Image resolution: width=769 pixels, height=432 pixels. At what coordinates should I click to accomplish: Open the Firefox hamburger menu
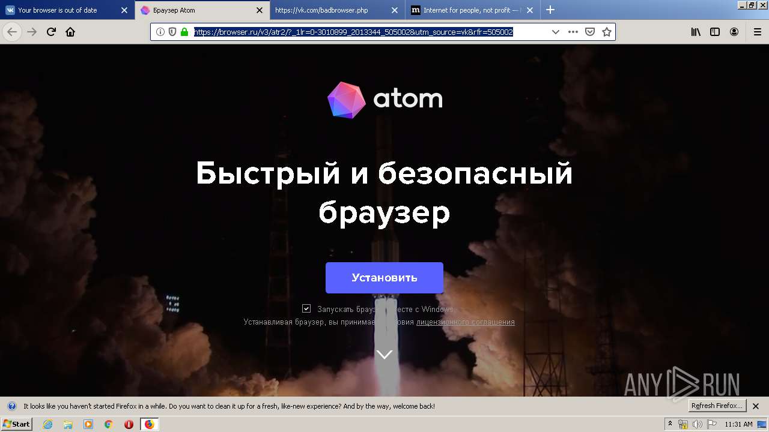click(757, 32)
